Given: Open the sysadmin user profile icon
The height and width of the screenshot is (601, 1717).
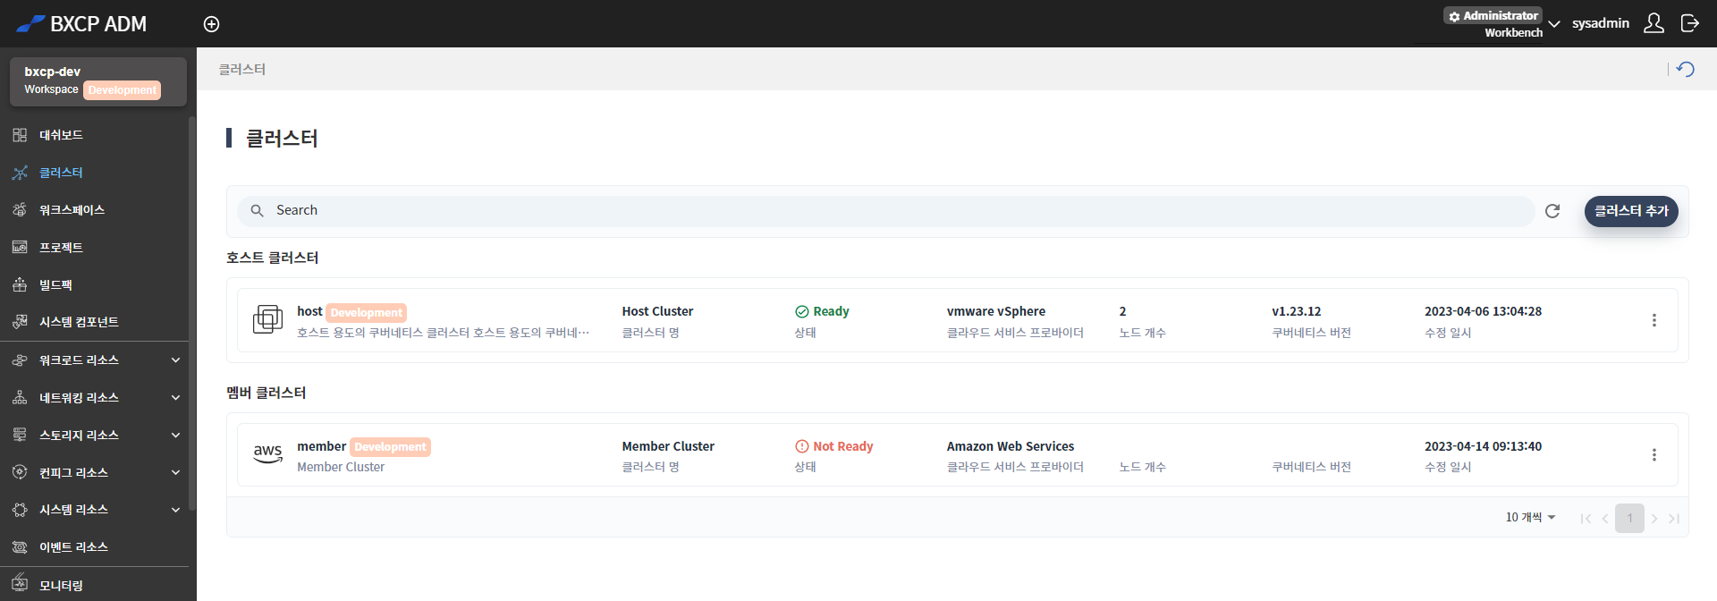Looking at the screenshot, I should (1654, 23).
